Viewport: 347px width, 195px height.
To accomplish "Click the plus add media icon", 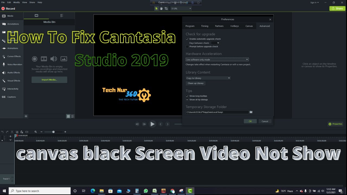I will pos(26,116).
